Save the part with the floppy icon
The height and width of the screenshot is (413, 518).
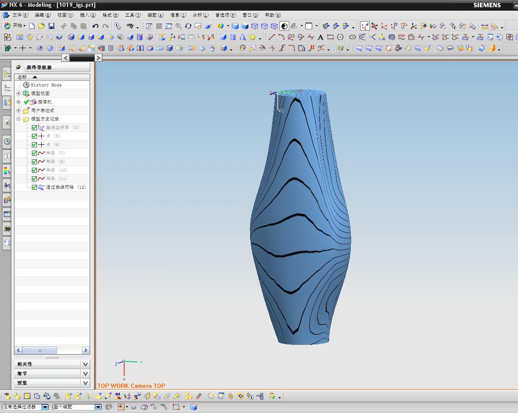(x=51, y=26)
